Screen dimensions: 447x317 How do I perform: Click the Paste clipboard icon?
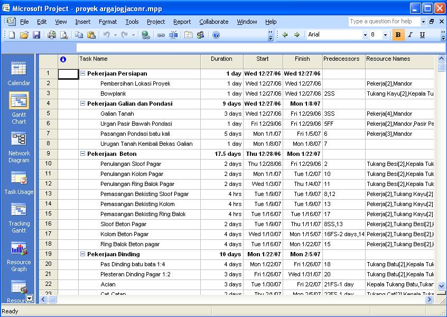click(91, 35)
